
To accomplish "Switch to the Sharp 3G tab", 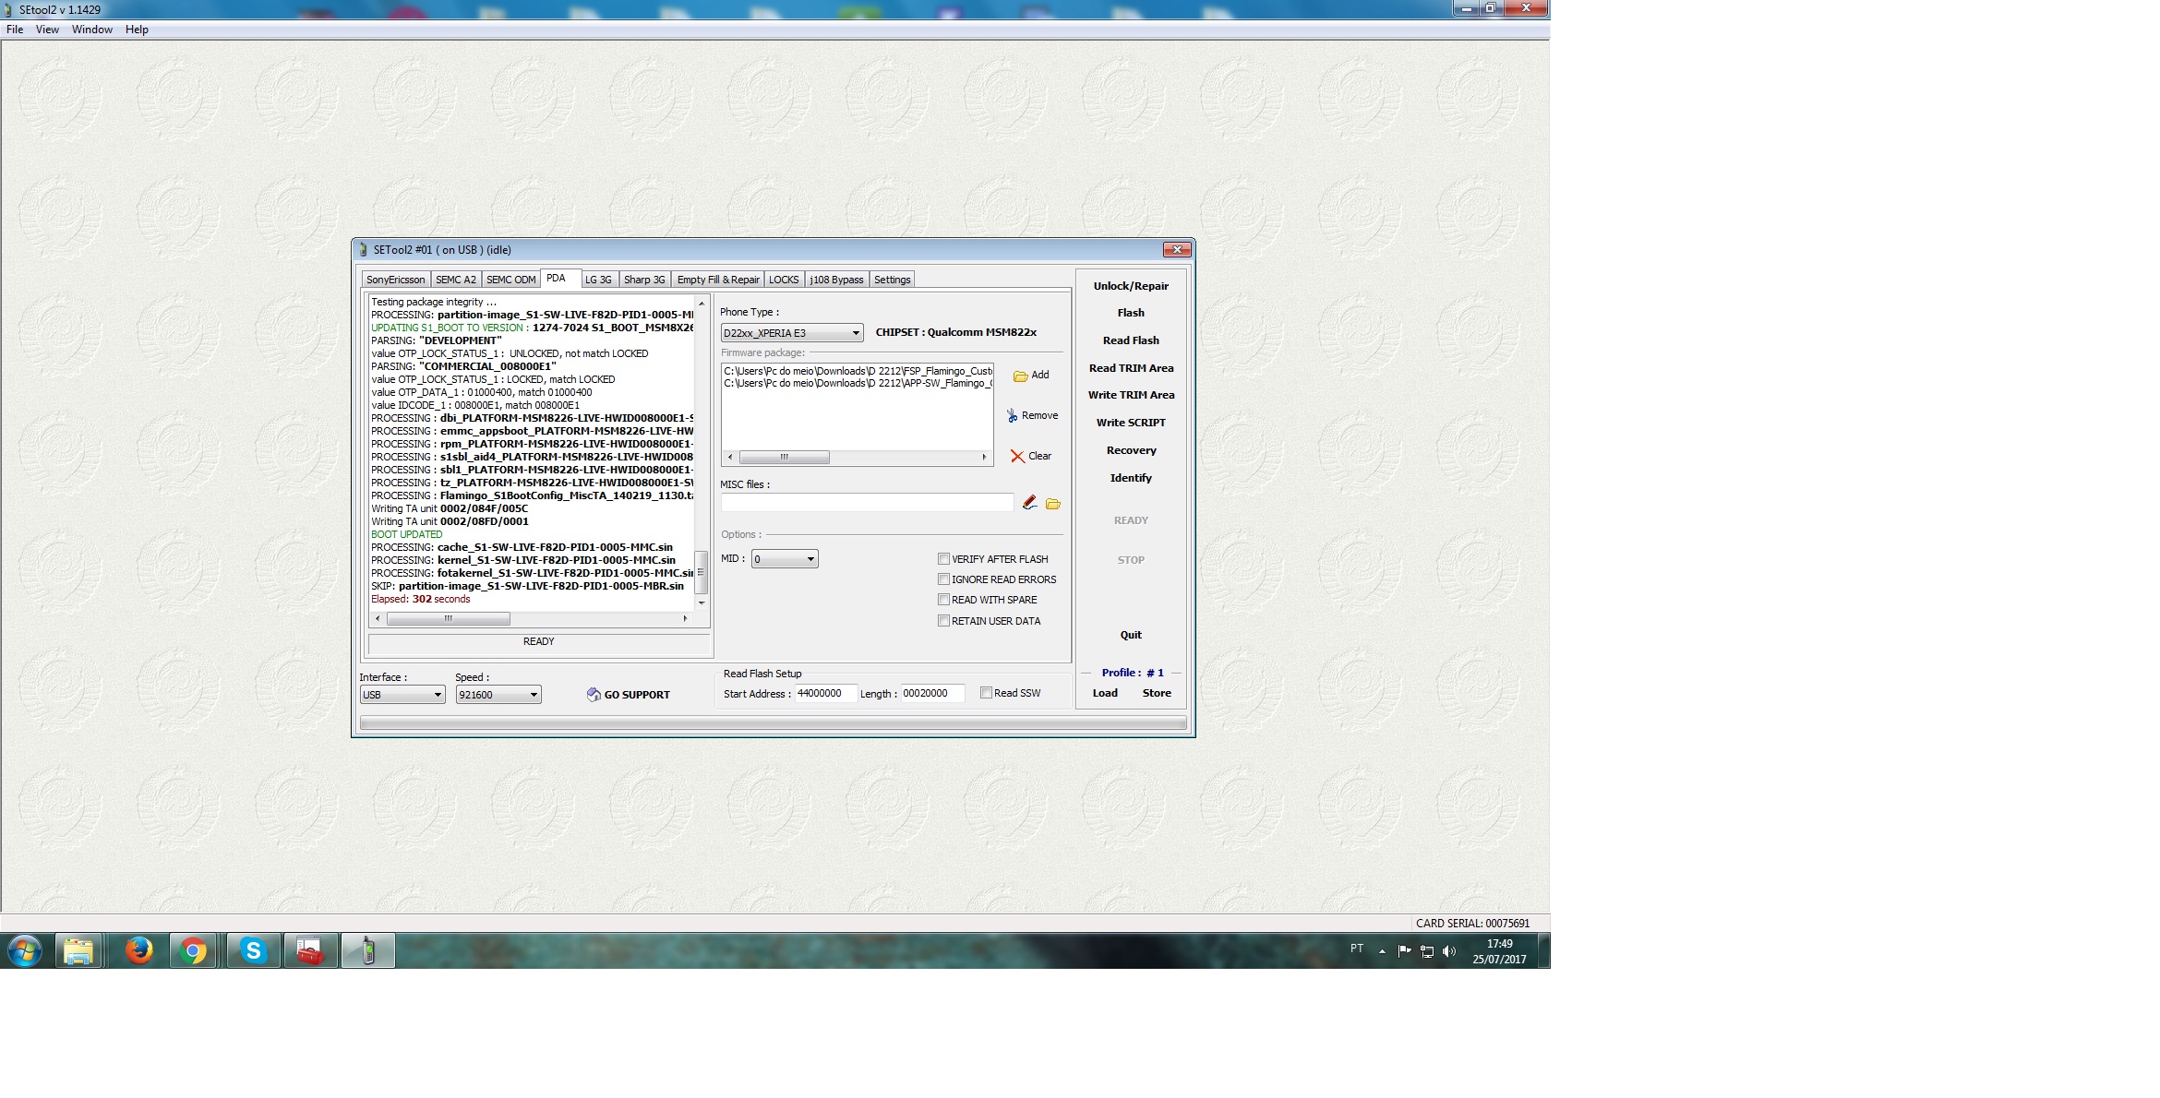I will [644, 280].
